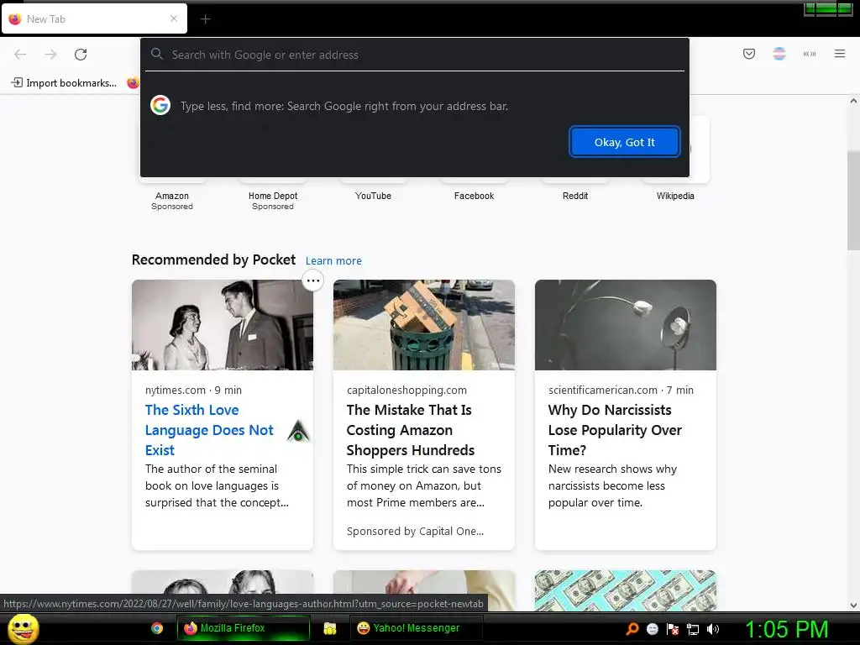860x645 pixels.
Task: Click the Recommended by Pocket heading
Action: (x=213, y=260)
